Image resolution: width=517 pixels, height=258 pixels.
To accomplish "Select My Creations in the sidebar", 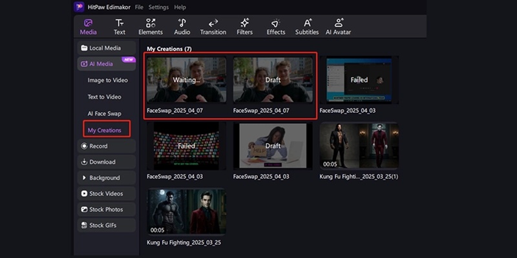I will (106, 130).
